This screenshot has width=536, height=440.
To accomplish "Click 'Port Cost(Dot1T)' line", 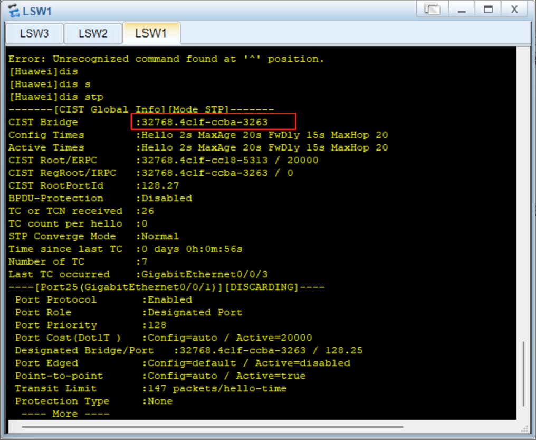I will pos(164,338).
